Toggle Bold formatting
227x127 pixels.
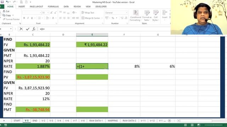coord(24,18)
